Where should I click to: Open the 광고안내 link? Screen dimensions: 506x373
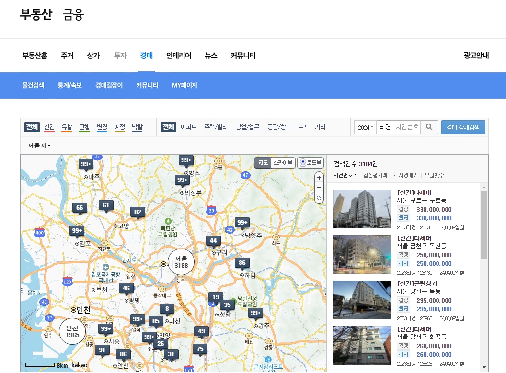click(x=475, y=56)
